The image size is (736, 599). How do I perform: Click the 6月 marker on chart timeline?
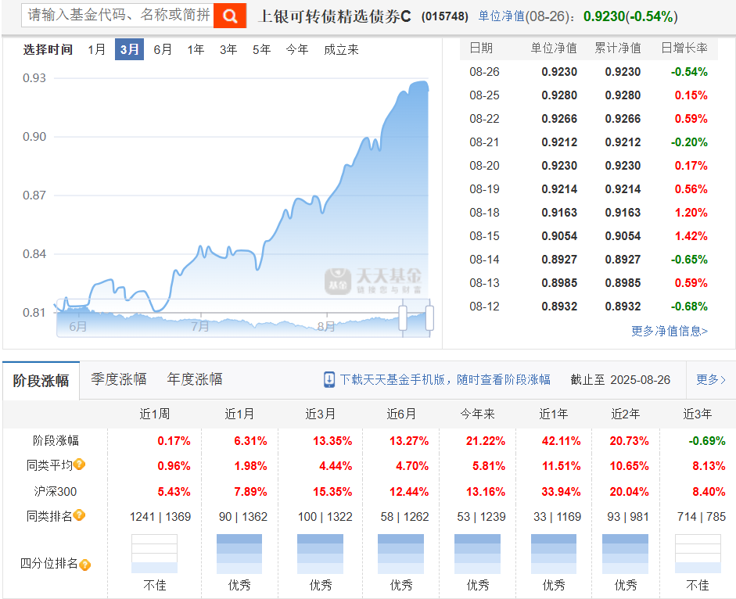78,326
